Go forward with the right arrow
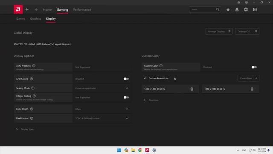The height and width of the screenshot is (154, 273). 36,9
